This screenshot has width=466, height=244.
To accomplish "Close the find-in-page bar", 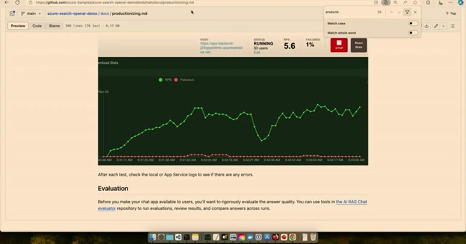I will pos(415,12).
